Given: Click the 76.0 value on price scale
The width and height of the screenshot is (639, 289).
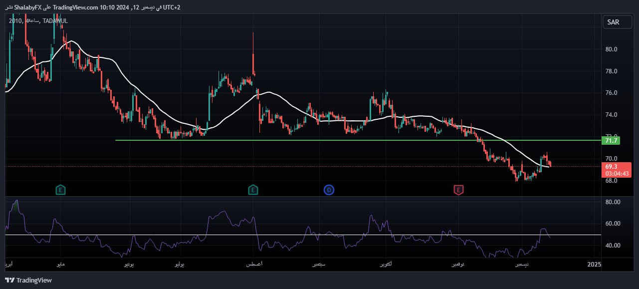Looking at the screenshot, I should 611,93.
